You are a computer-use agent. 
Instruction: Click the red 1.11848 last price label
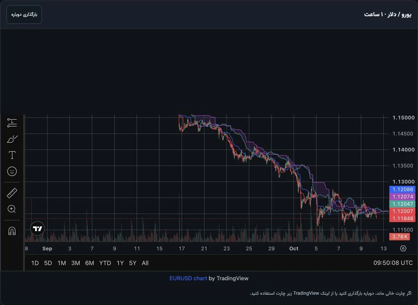[402, 219]
